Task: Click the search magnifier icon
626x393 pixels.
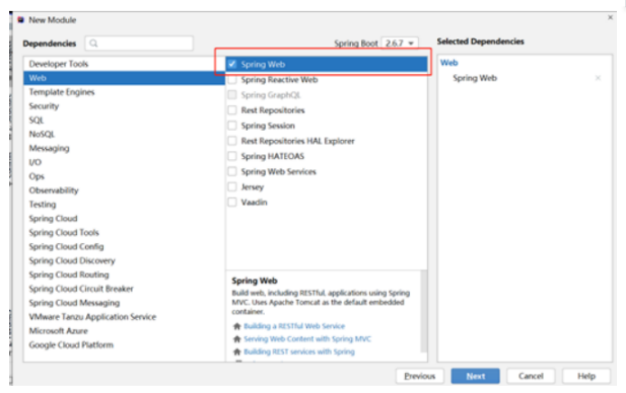Action: [93, 43]
